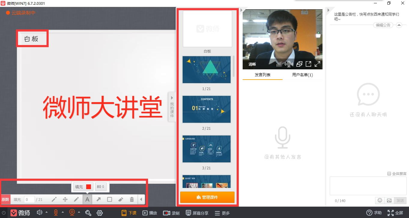409x218 pixels.
Task: Click the 微师大讲堂 text on whiteboard
Action: pos(102,107)
